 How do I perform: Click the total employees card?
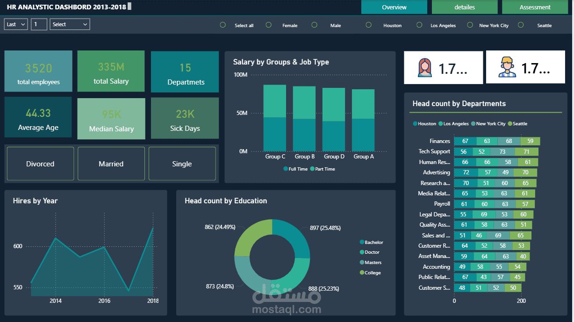pos(38,71)
